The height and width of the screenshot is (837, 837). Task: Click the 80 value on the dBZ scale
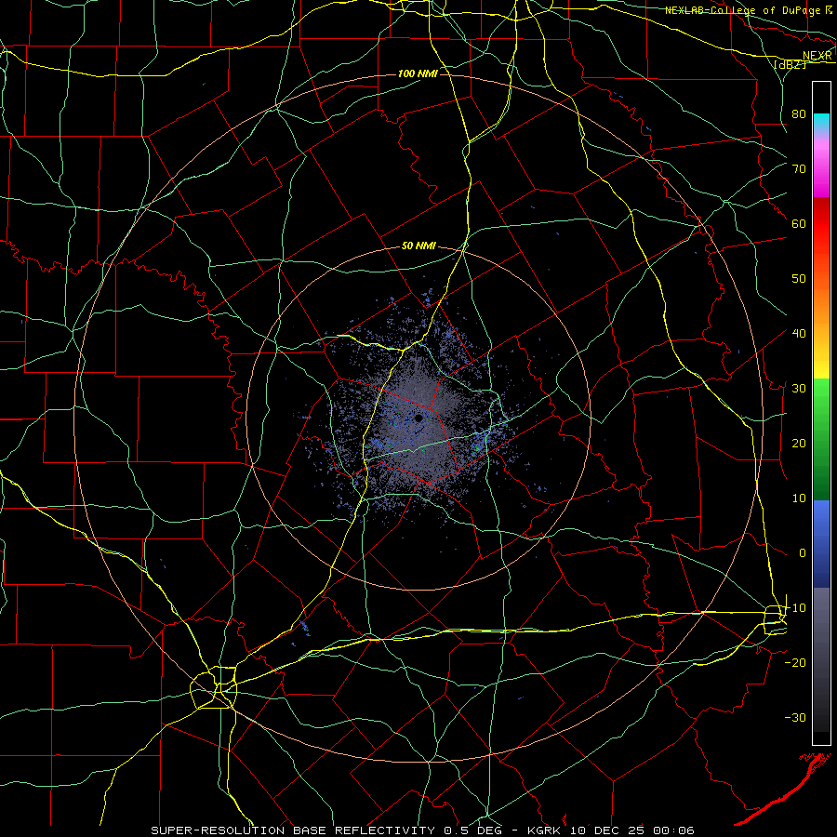(x=799, y=113)
